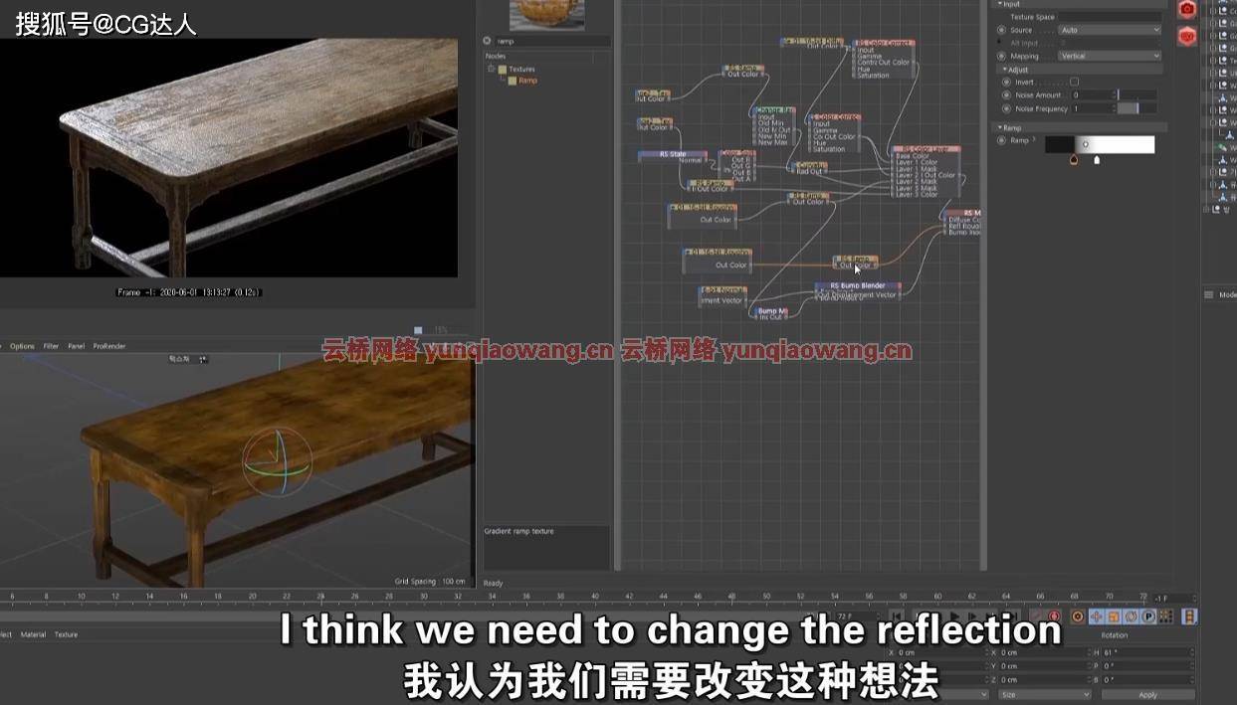Select the Parameter record icon marked P

coord(1147,616)
